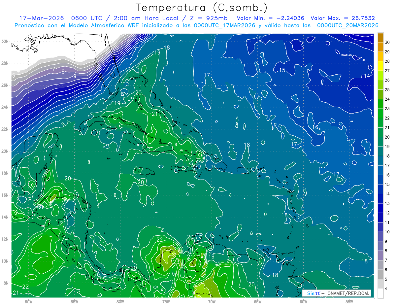396x306 pixels.
Task: Click the contour label '9' in the Gulf
Action: (x=75, y=76)
